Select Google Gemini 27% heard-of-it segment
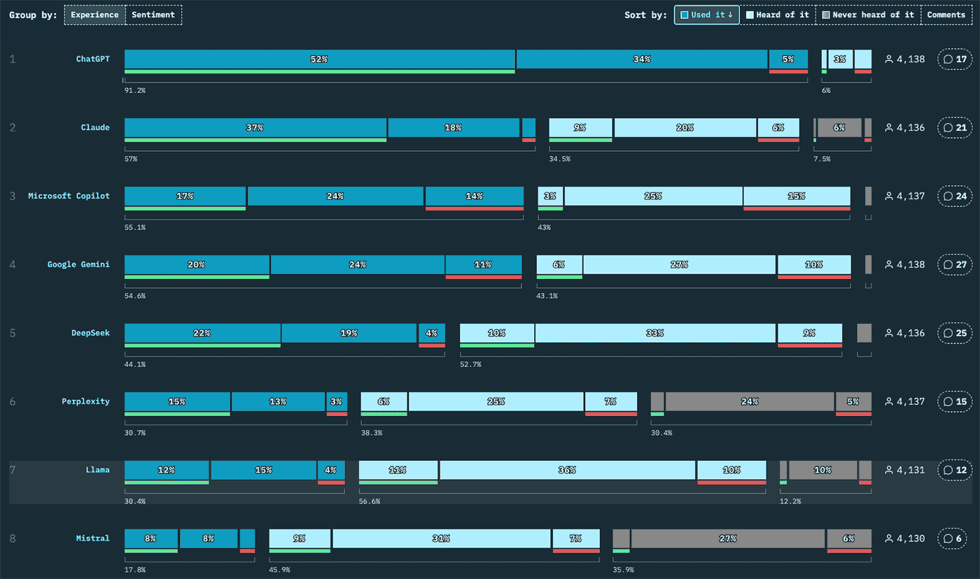 [680, 265]
